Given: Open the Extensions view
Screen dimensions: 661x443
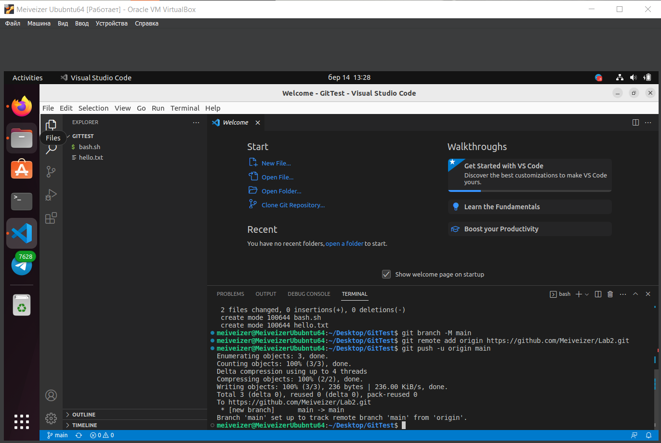Looking at the screenshot, I should pos(51,218).
